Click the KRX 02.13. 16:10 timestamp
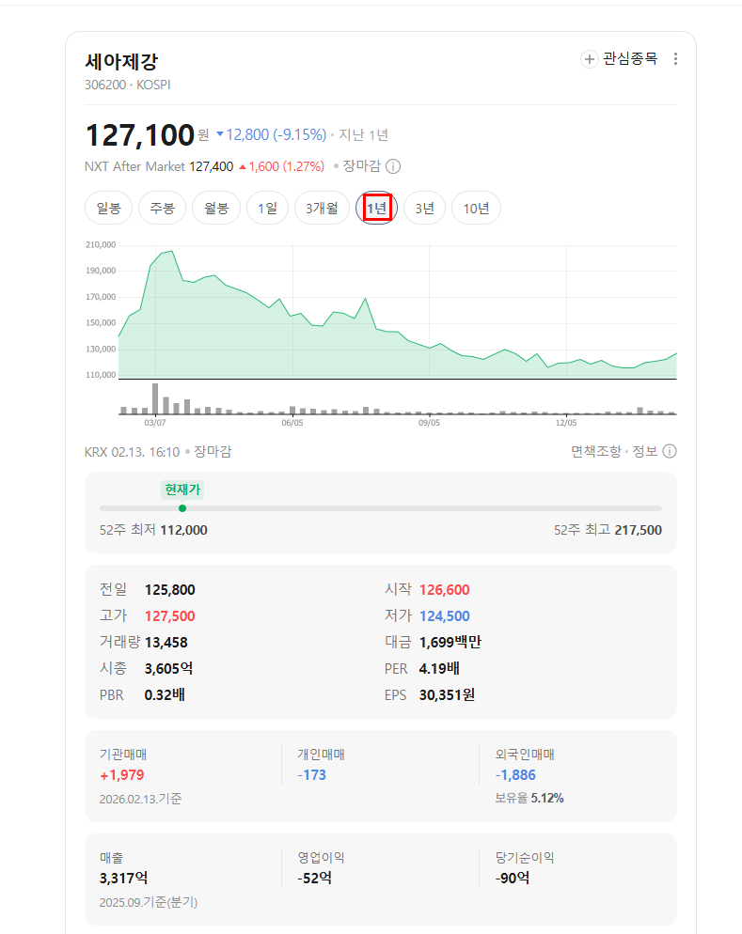Viewport: 742px width, 934px height. point(132,452)
